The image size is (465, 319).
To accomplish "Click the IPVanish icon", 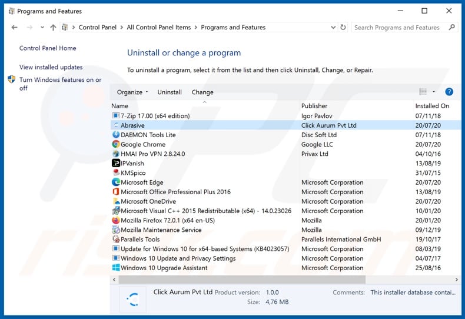I will point(115,163).
